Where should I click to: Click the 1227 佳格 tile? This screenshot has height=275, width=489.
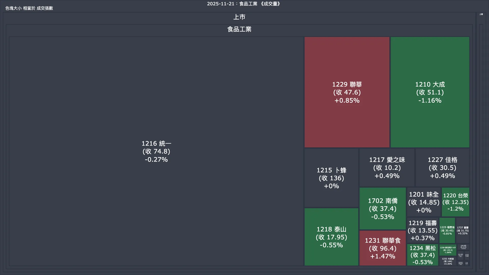tap(442, 168)
